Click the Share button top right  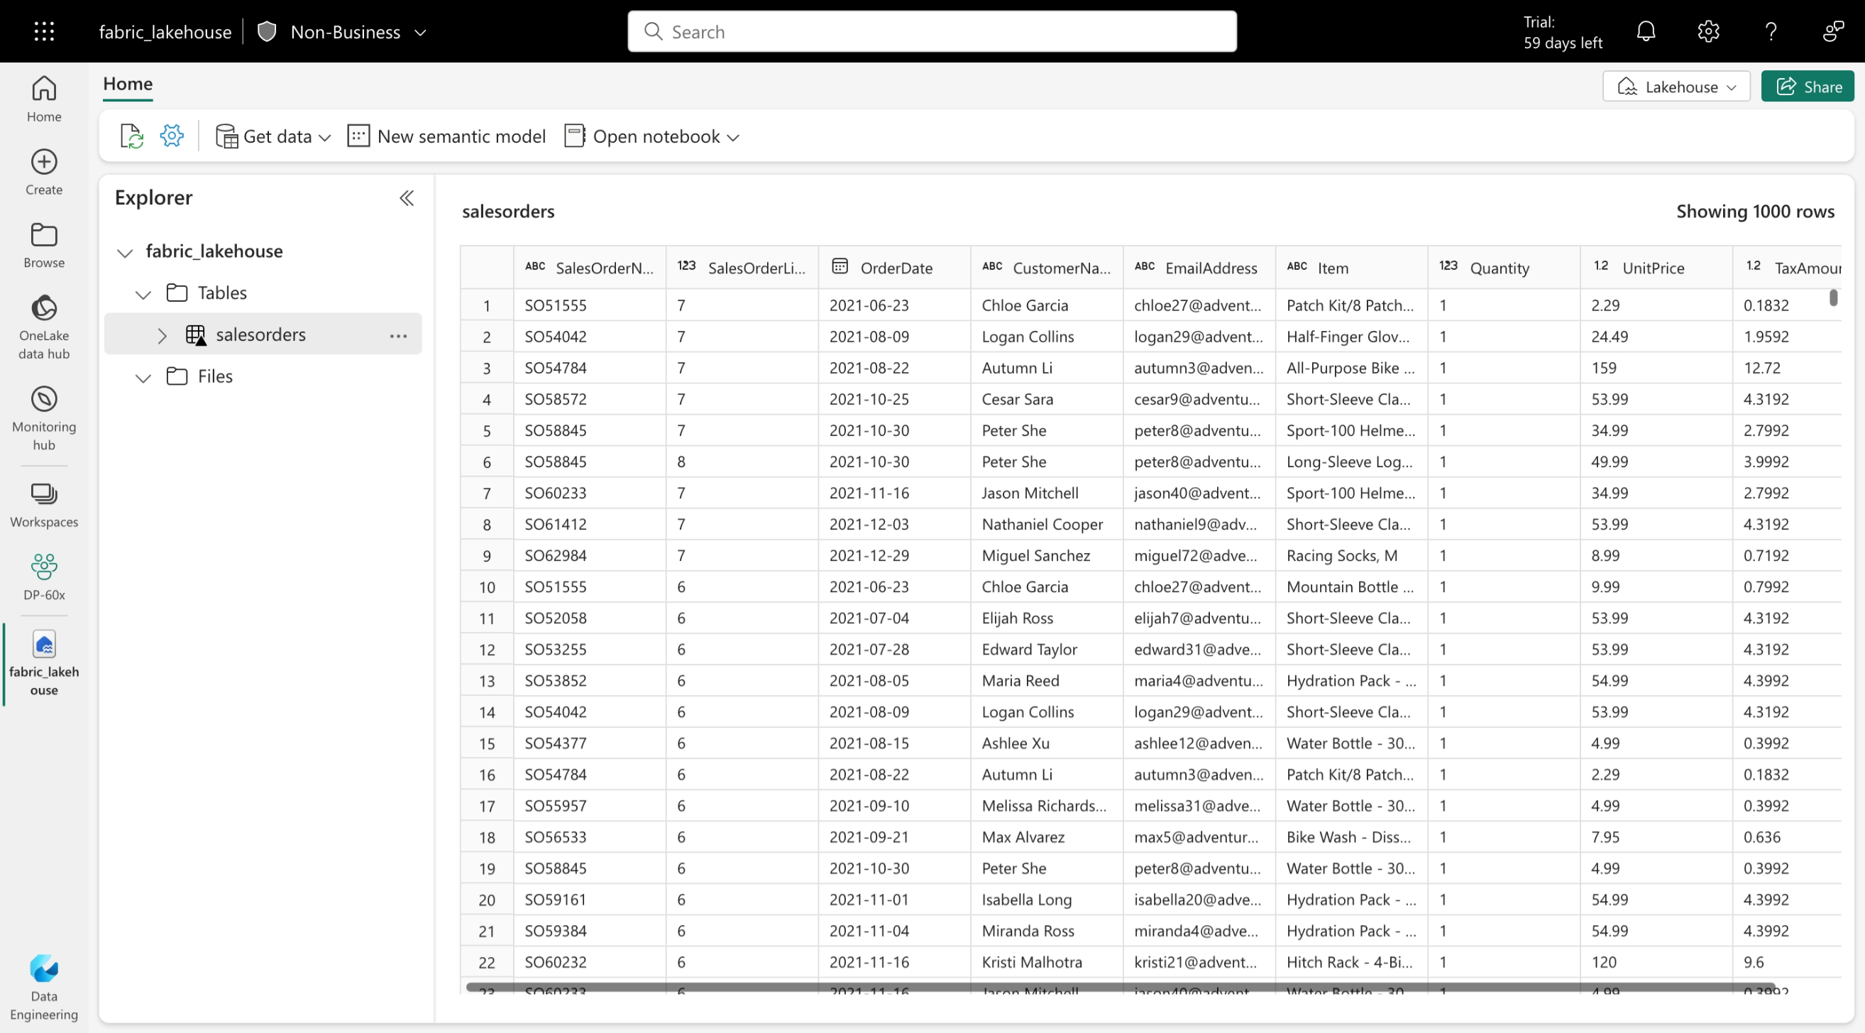[x=1810, y=85]
